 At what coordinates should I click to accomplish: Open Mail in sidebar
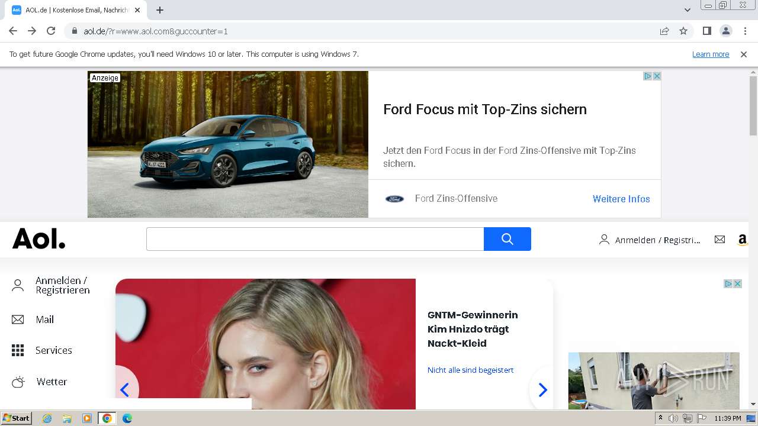click(x=33, y=319)
